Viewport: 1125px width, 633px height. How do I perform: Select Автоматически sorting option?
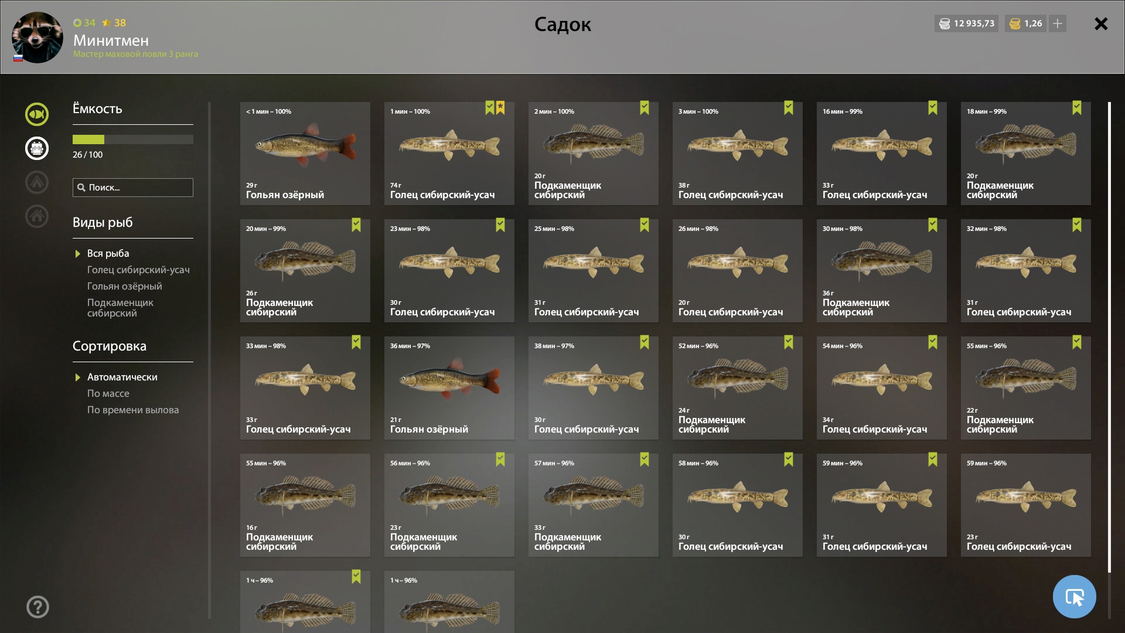tap(122, 377)
